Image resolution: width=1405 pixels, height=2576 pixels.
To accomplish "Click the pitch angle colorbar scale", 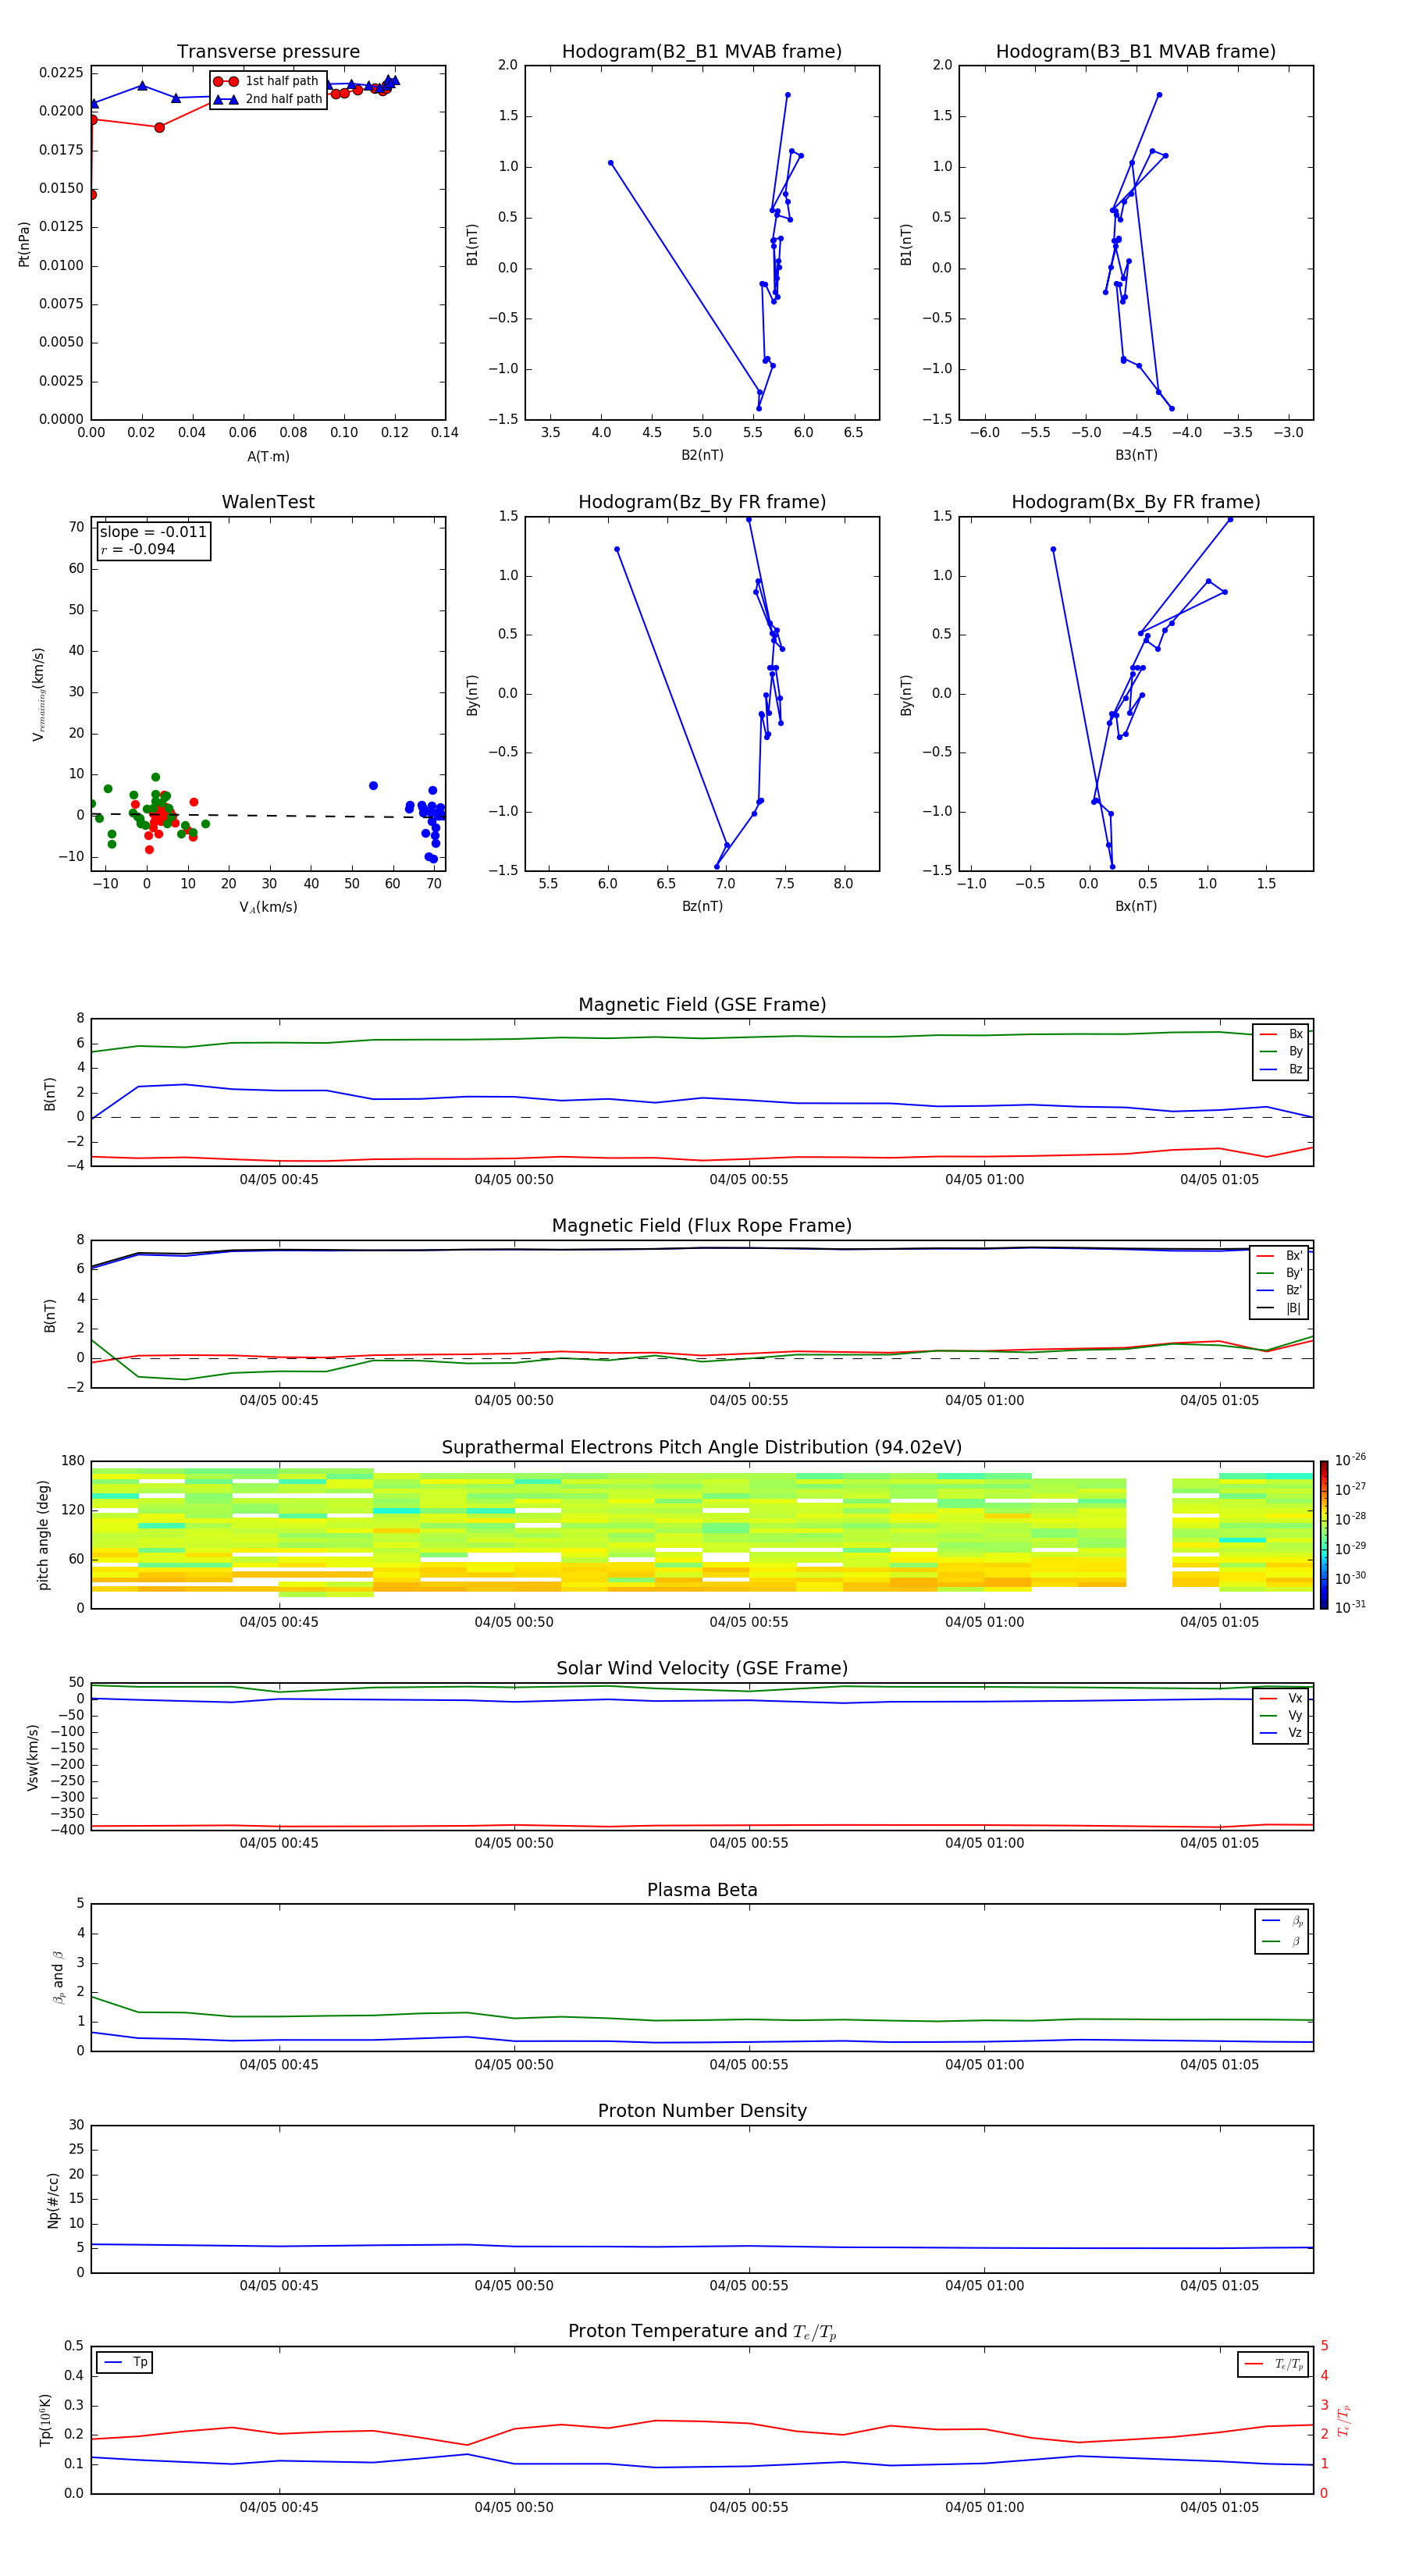I will point(1323,1535).
